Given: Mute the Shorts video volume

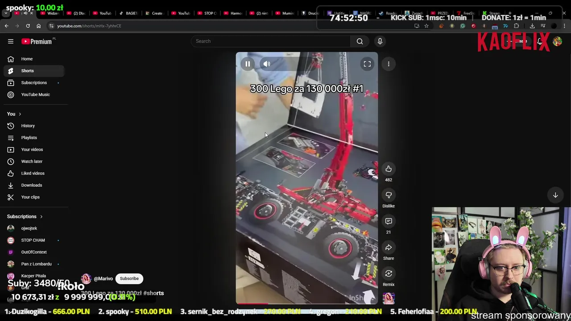Looking at the screenshot, I should 267,64.
